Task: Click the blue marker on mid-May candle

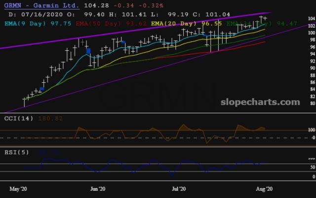Action: point(41,89)
